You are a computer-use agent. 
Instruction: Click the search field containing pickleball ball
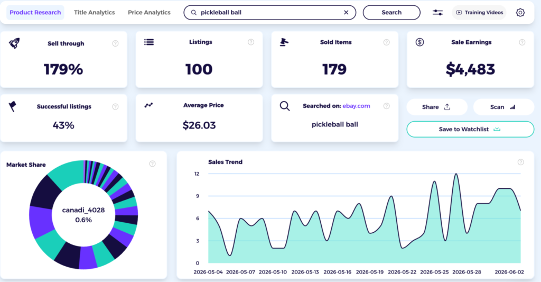click(270, 13)
